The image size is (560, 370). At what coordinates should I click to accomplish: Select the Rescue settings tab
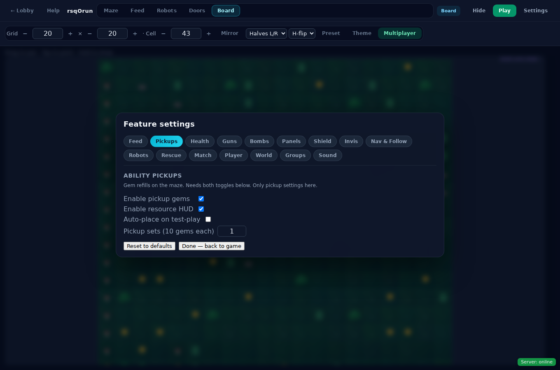(x=171, y=155)
